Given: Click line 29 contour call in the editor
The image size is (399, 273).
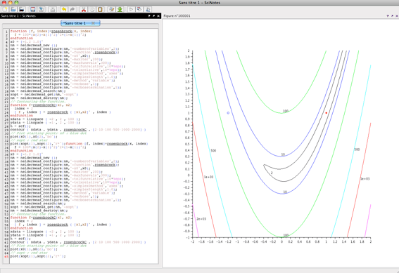Looking at the screenshot, I should 78,130.
